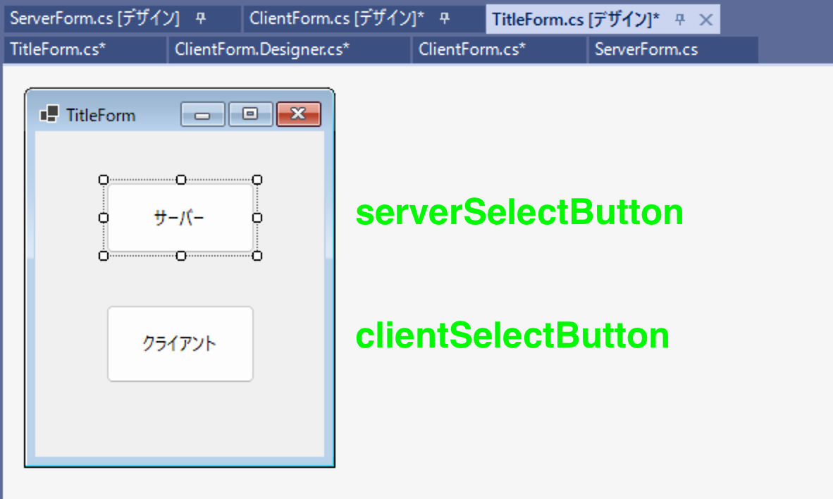
Task: Click the red close caption icon on TitleForm
Action: [x=298, y=113]
